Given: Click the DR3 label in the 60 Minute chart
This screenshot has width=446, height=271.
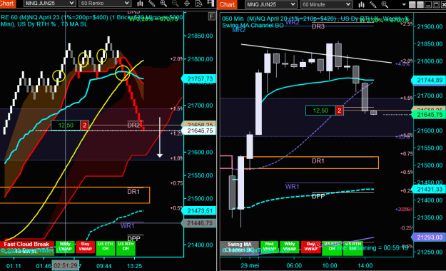Looking at the screenshot, I should [318, 26].
